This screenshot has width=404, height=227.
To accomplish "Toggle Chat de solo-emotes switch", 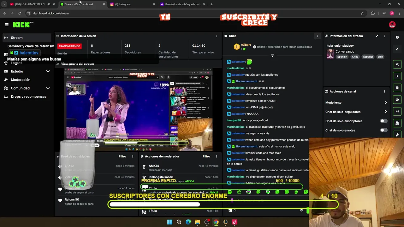I will tap(383, 130).
